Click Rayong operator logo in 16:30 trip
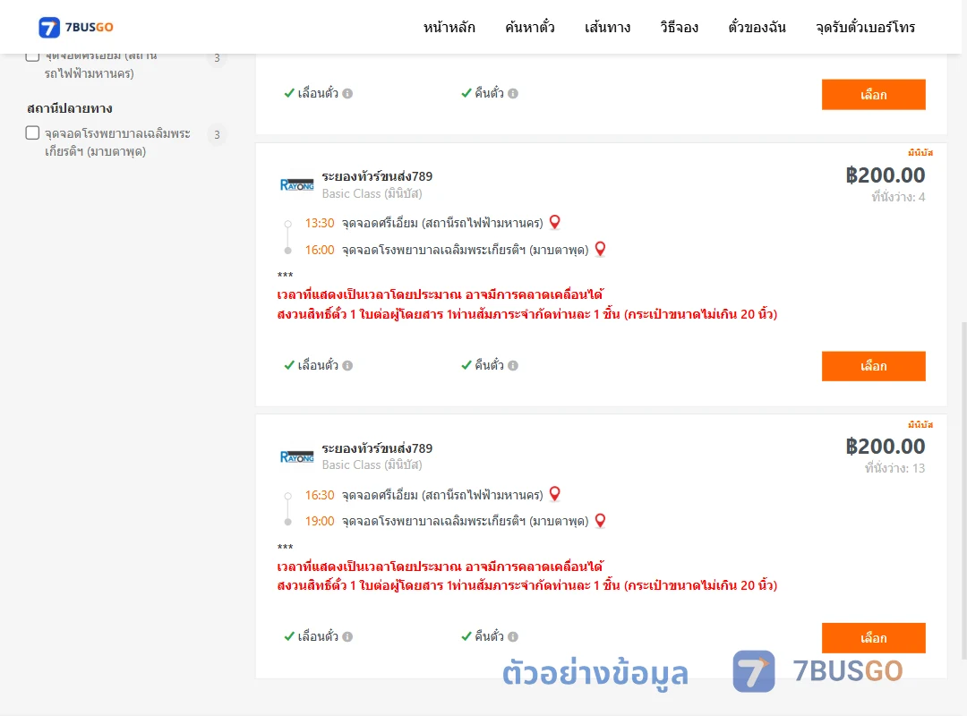967x716 pixels. tap(296, 457)
